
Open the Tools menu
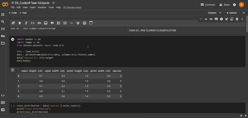51,7
